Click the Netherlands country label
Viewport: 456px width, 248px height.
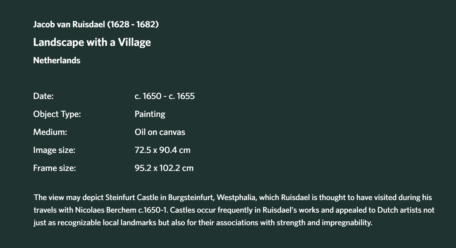coord(57,60)
